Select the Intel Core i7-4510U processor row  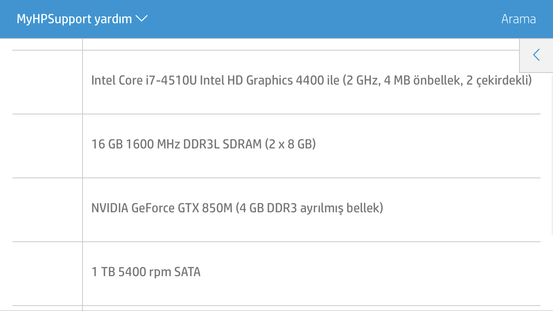[x=311, y=80]
